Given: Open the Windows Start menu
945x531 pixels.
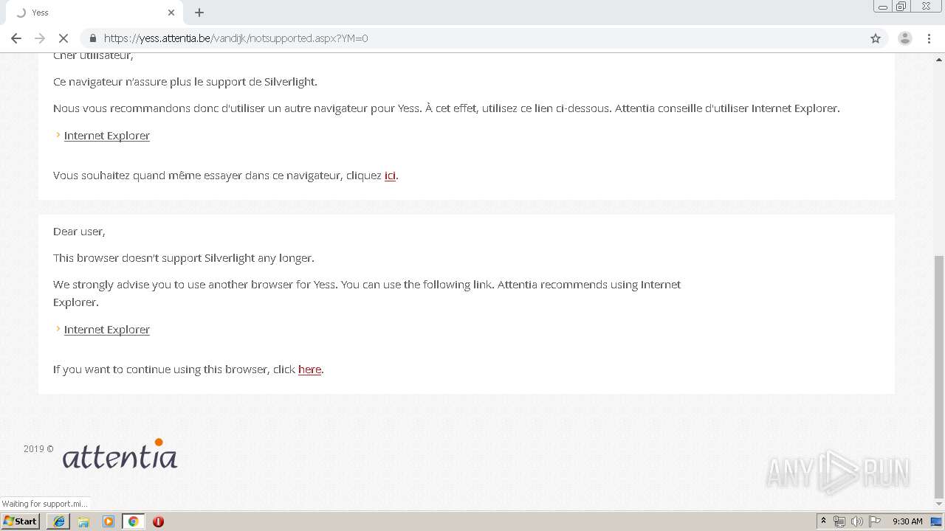Looking at the screenshot, I should [x=21, y=521].
